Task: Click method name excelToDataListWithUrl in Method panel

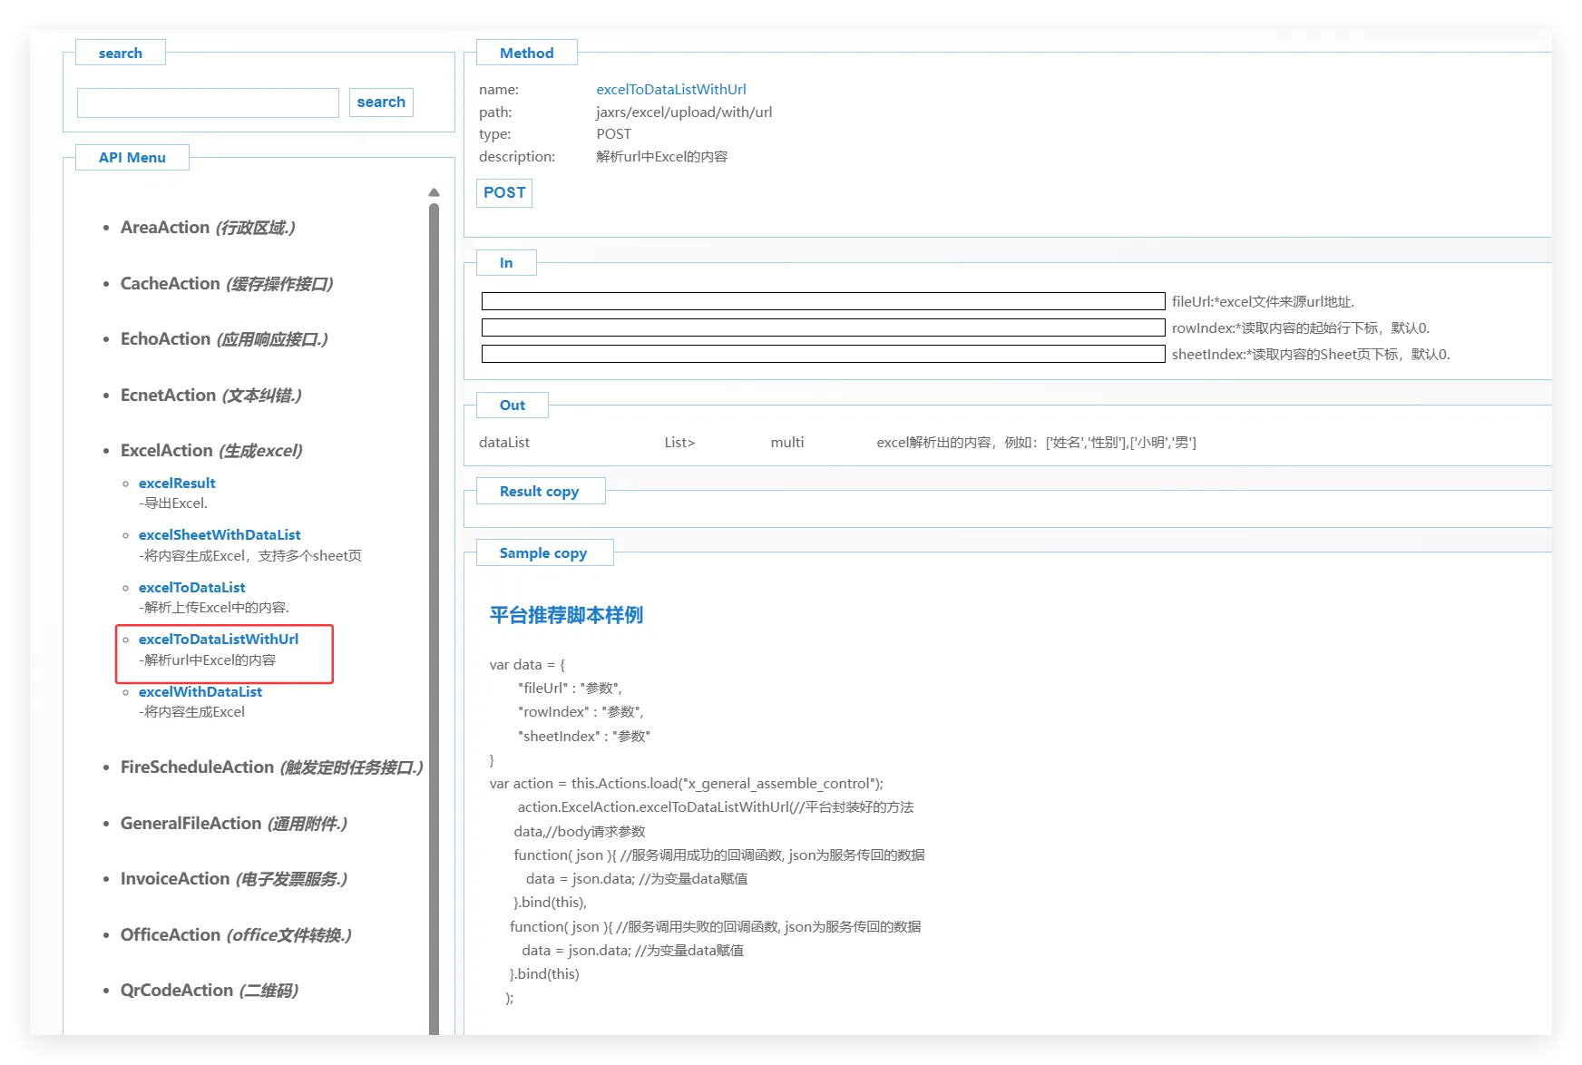Action: pyautogui.click(x=671, y=90)
